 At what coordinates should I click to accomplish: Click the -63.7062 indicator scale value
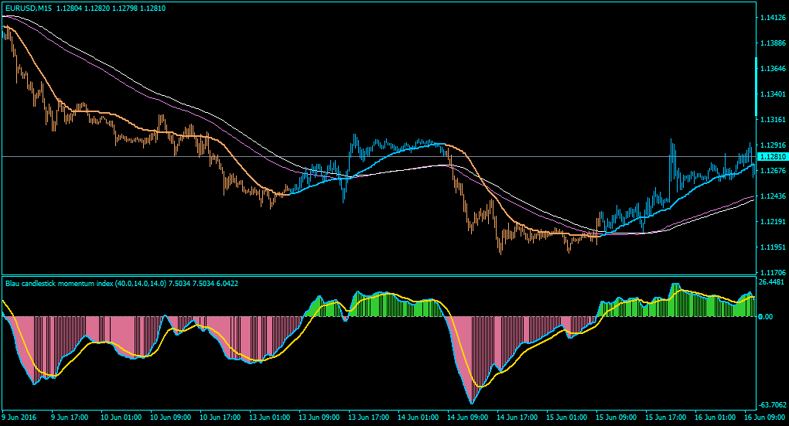(773, 405)
